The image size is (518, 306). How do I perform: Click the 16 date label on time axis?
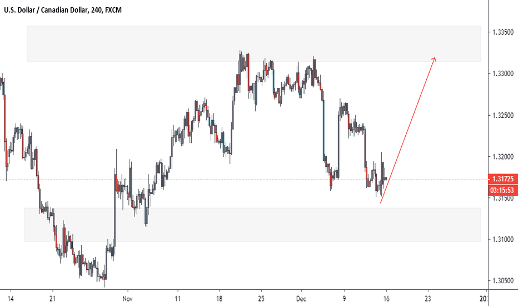tap(386, 299)
